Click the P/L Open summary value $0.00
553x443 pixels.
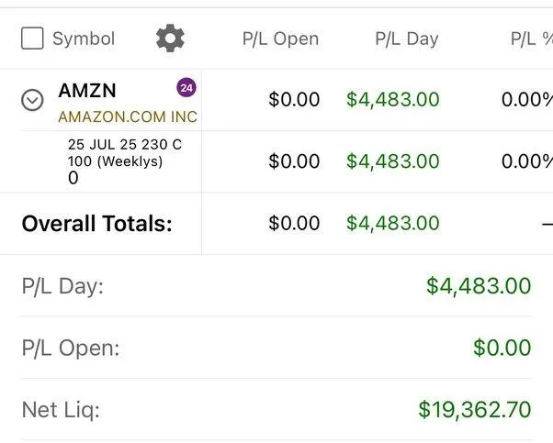pyautogui.click(x=502, y=348)
